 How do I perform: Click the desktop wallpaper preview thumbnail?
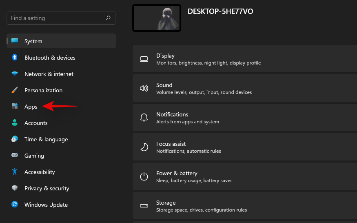157,18
